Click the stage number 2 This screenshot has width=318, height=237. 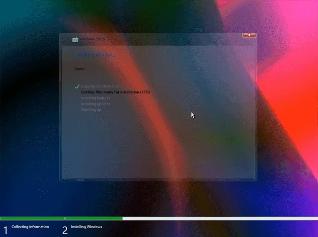(x=65, y=231)
